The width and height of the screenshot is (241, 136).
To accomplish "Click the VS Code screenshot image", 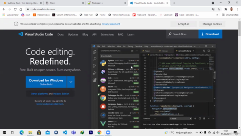I will click(153, 87).
